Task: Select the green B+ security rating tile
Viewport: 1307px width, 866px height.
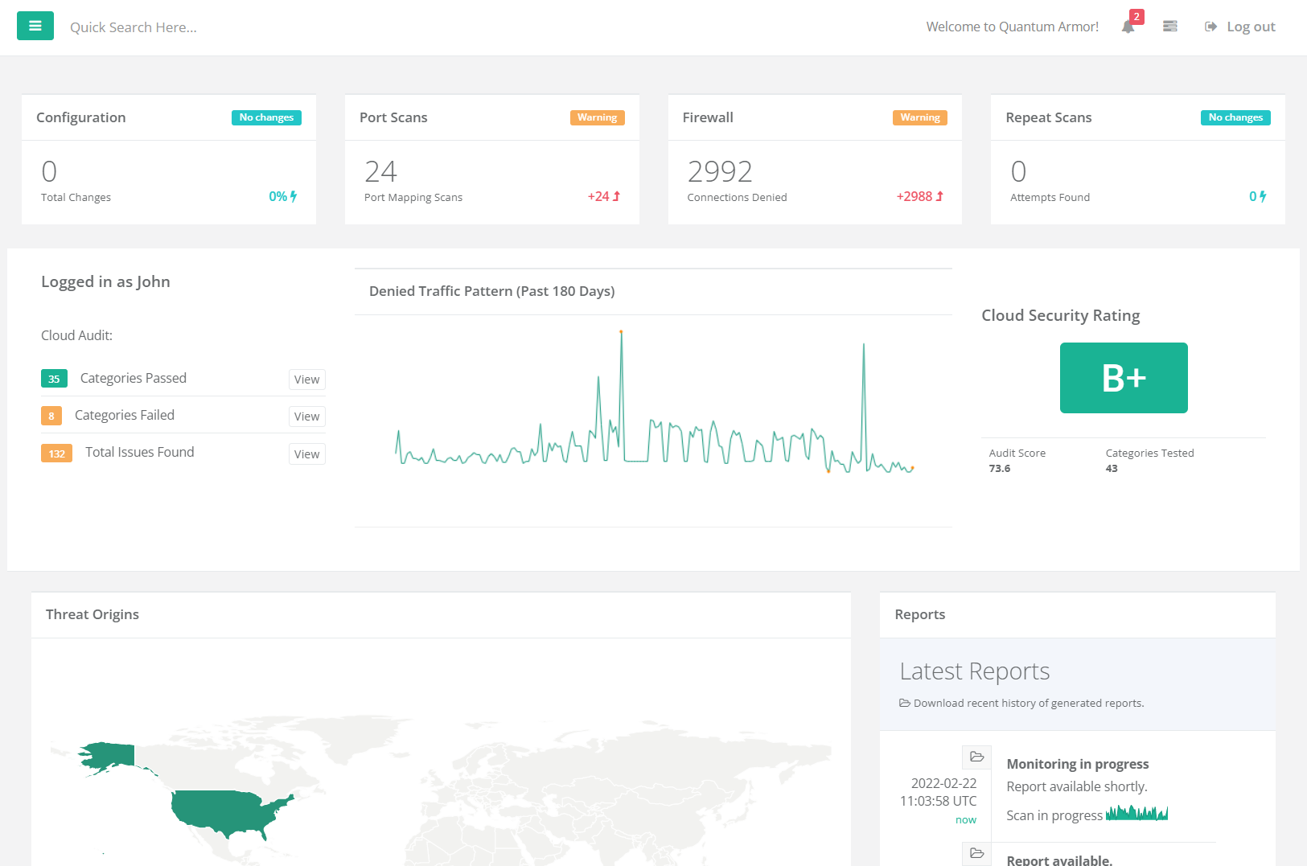Action: point(1124,377)
